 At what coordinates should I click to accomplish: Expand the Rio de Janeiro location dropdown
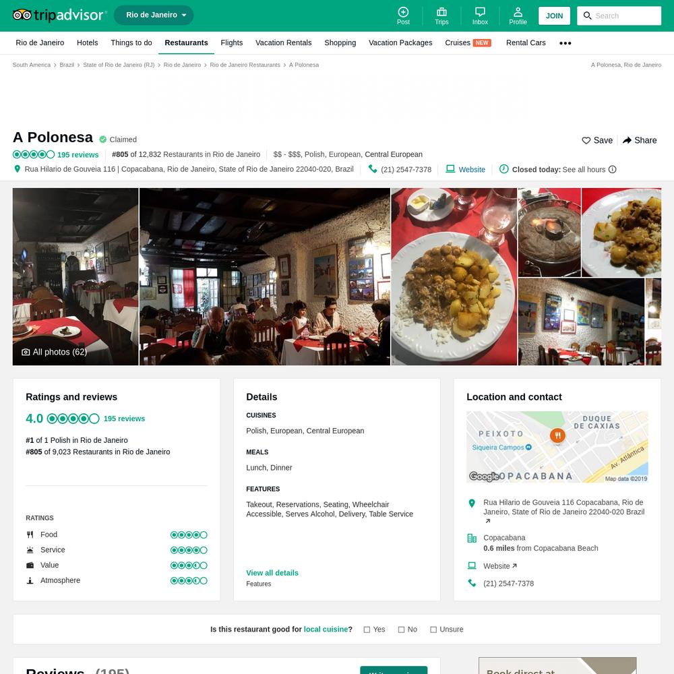[154, 15]
